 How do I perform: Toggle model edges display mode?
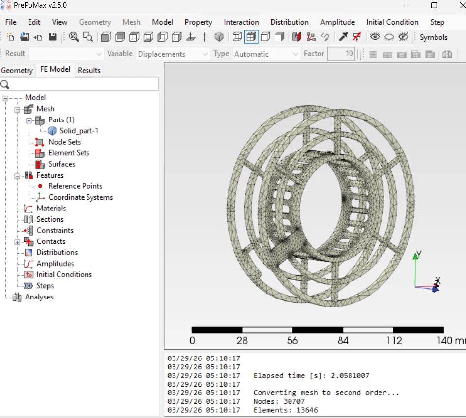(x=265, y=37)
